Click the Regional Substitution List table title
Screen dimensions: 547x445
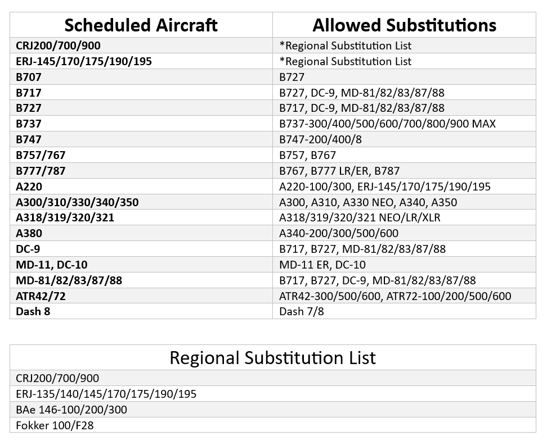tap(272, 358)
